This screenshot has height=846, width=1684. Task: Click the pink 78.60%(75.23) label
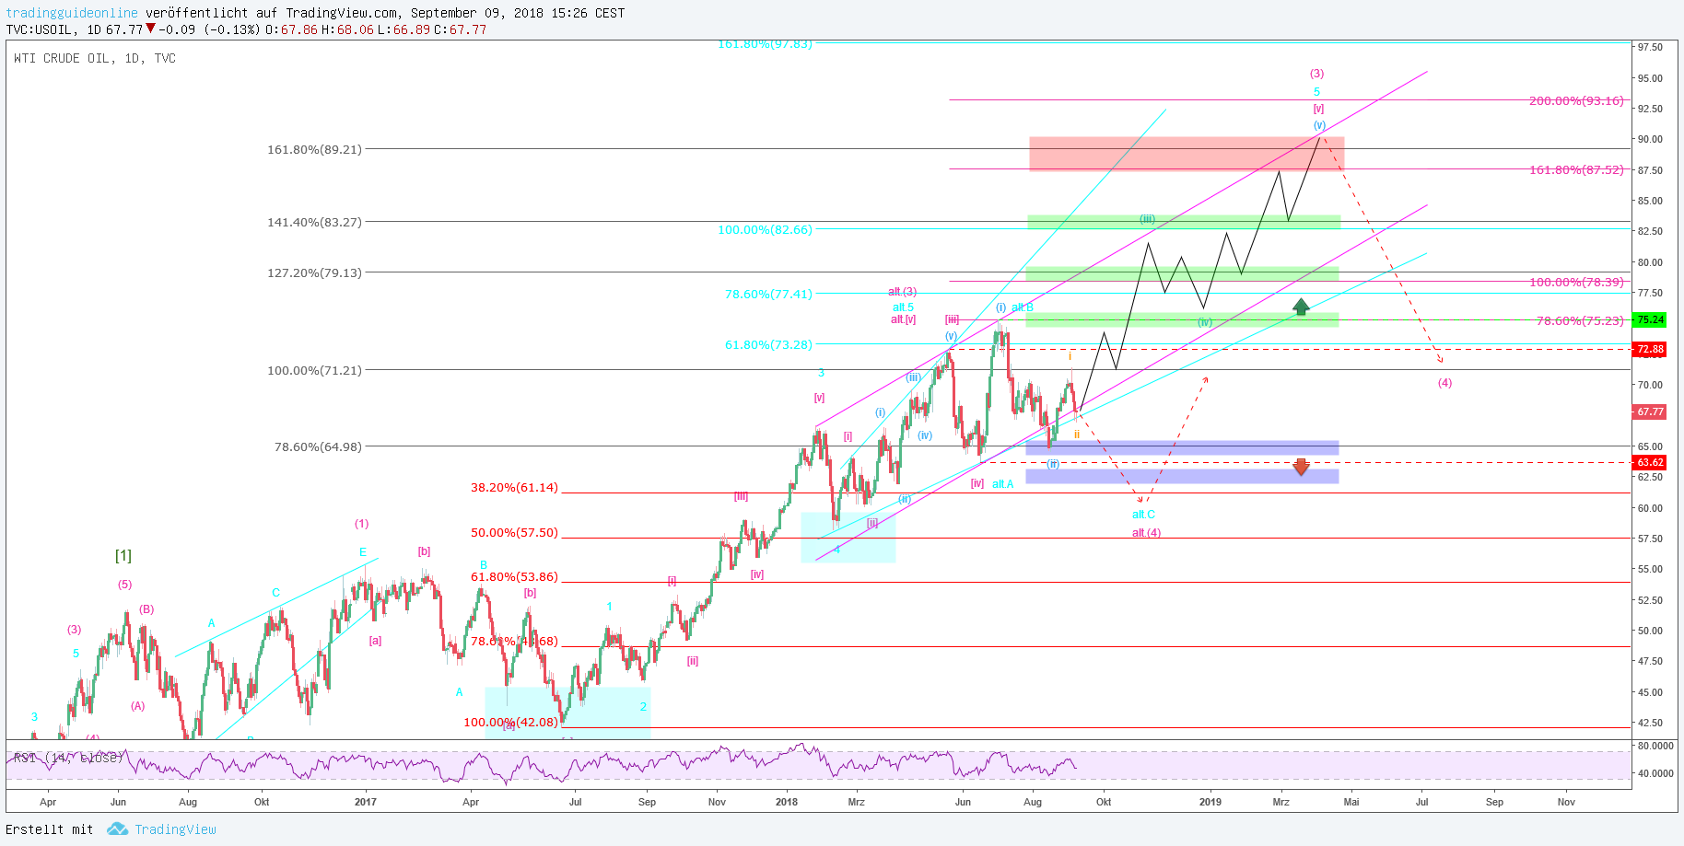tap(1580, 320)
